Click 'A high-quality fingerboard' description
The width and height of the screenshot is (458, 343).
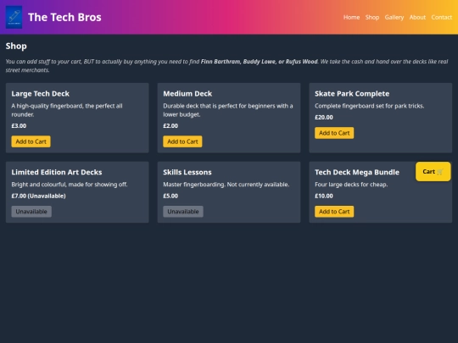pos(67,110)
